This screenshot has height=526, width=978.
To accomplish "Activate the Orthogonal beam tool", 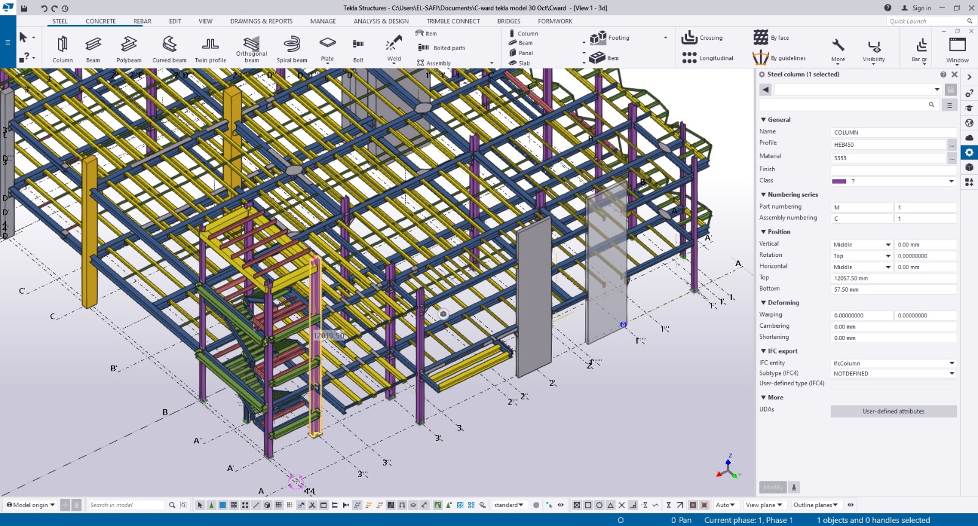I will (x=251, y=49).
